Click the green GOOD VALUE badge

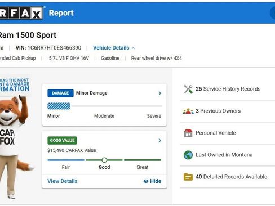click(62, 141)
